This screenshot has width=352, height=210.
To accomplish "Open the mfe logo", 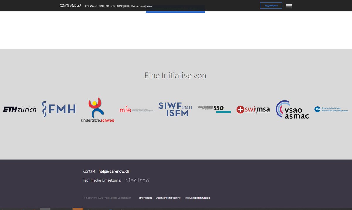I will tap(136, 110).
